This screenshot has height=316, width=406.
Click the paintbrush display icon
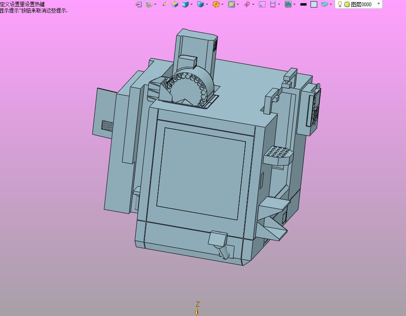click(149, 5)
